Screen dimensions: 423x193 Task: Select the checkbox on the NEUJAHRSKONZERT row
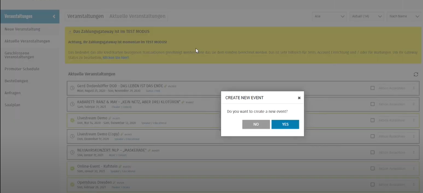pos(372,152)
